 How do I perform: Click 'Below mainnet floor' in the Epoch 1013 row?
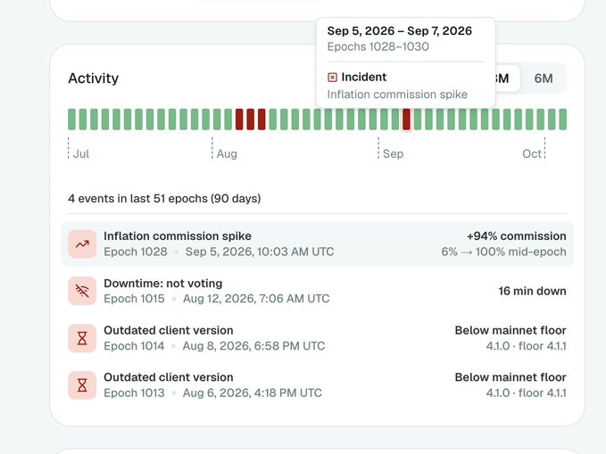[x=511, y=377]
